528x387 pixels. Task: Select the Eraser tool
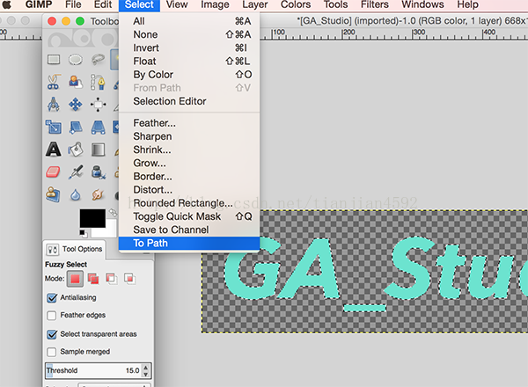(53, 172)
